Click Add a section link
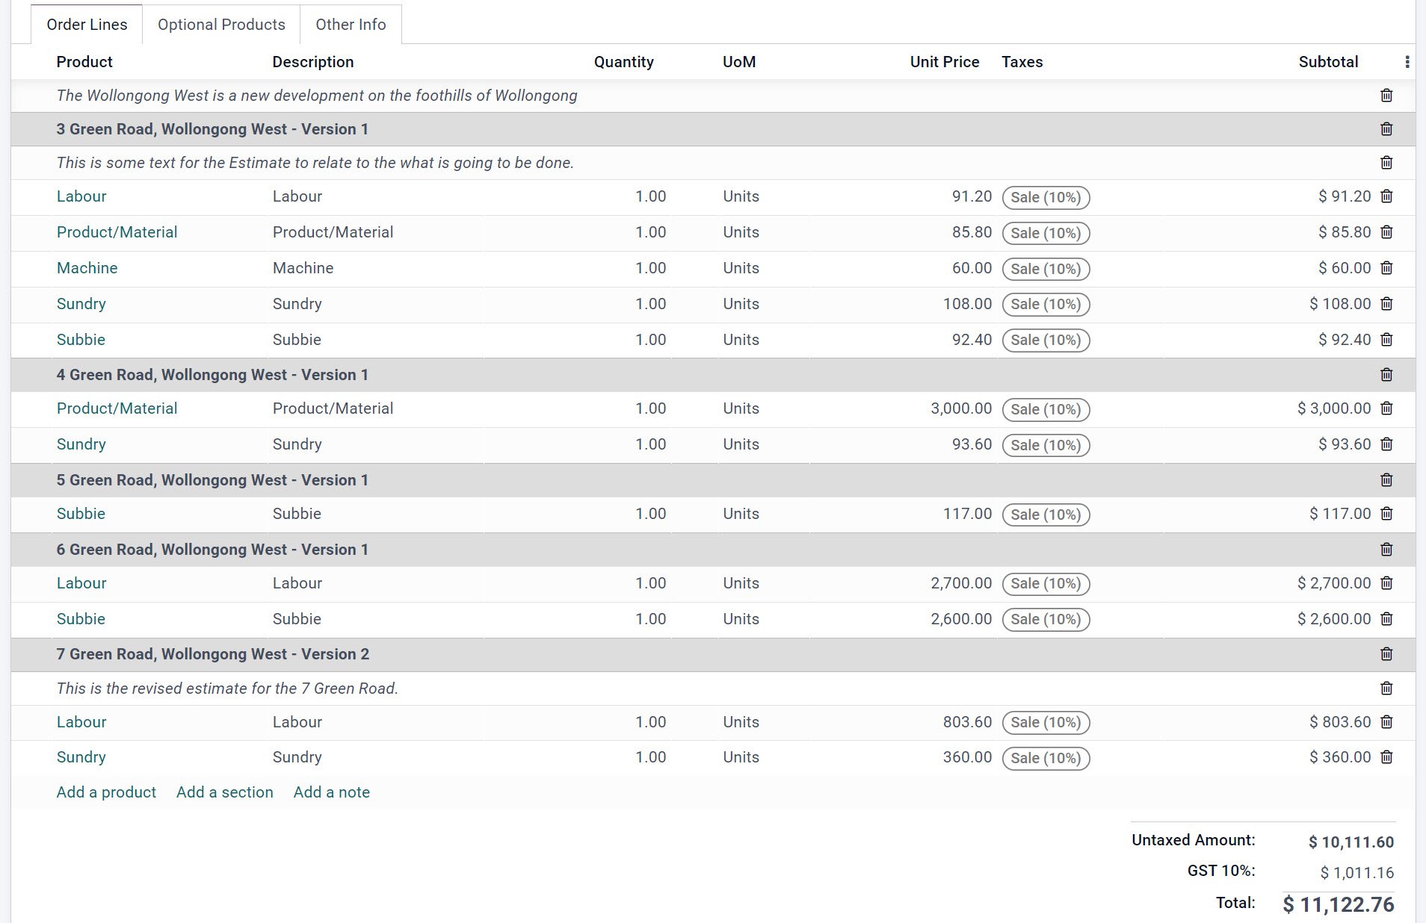 pyautogui.click(x=225, y=792)
